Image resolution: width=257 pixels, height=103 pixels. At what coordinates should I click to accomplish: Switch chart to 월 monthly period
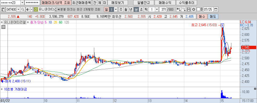[x=126, y=9]
